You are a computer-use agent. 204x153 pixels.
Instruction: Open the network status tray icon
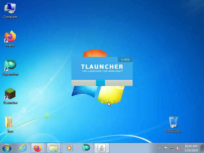coord(172,148)
